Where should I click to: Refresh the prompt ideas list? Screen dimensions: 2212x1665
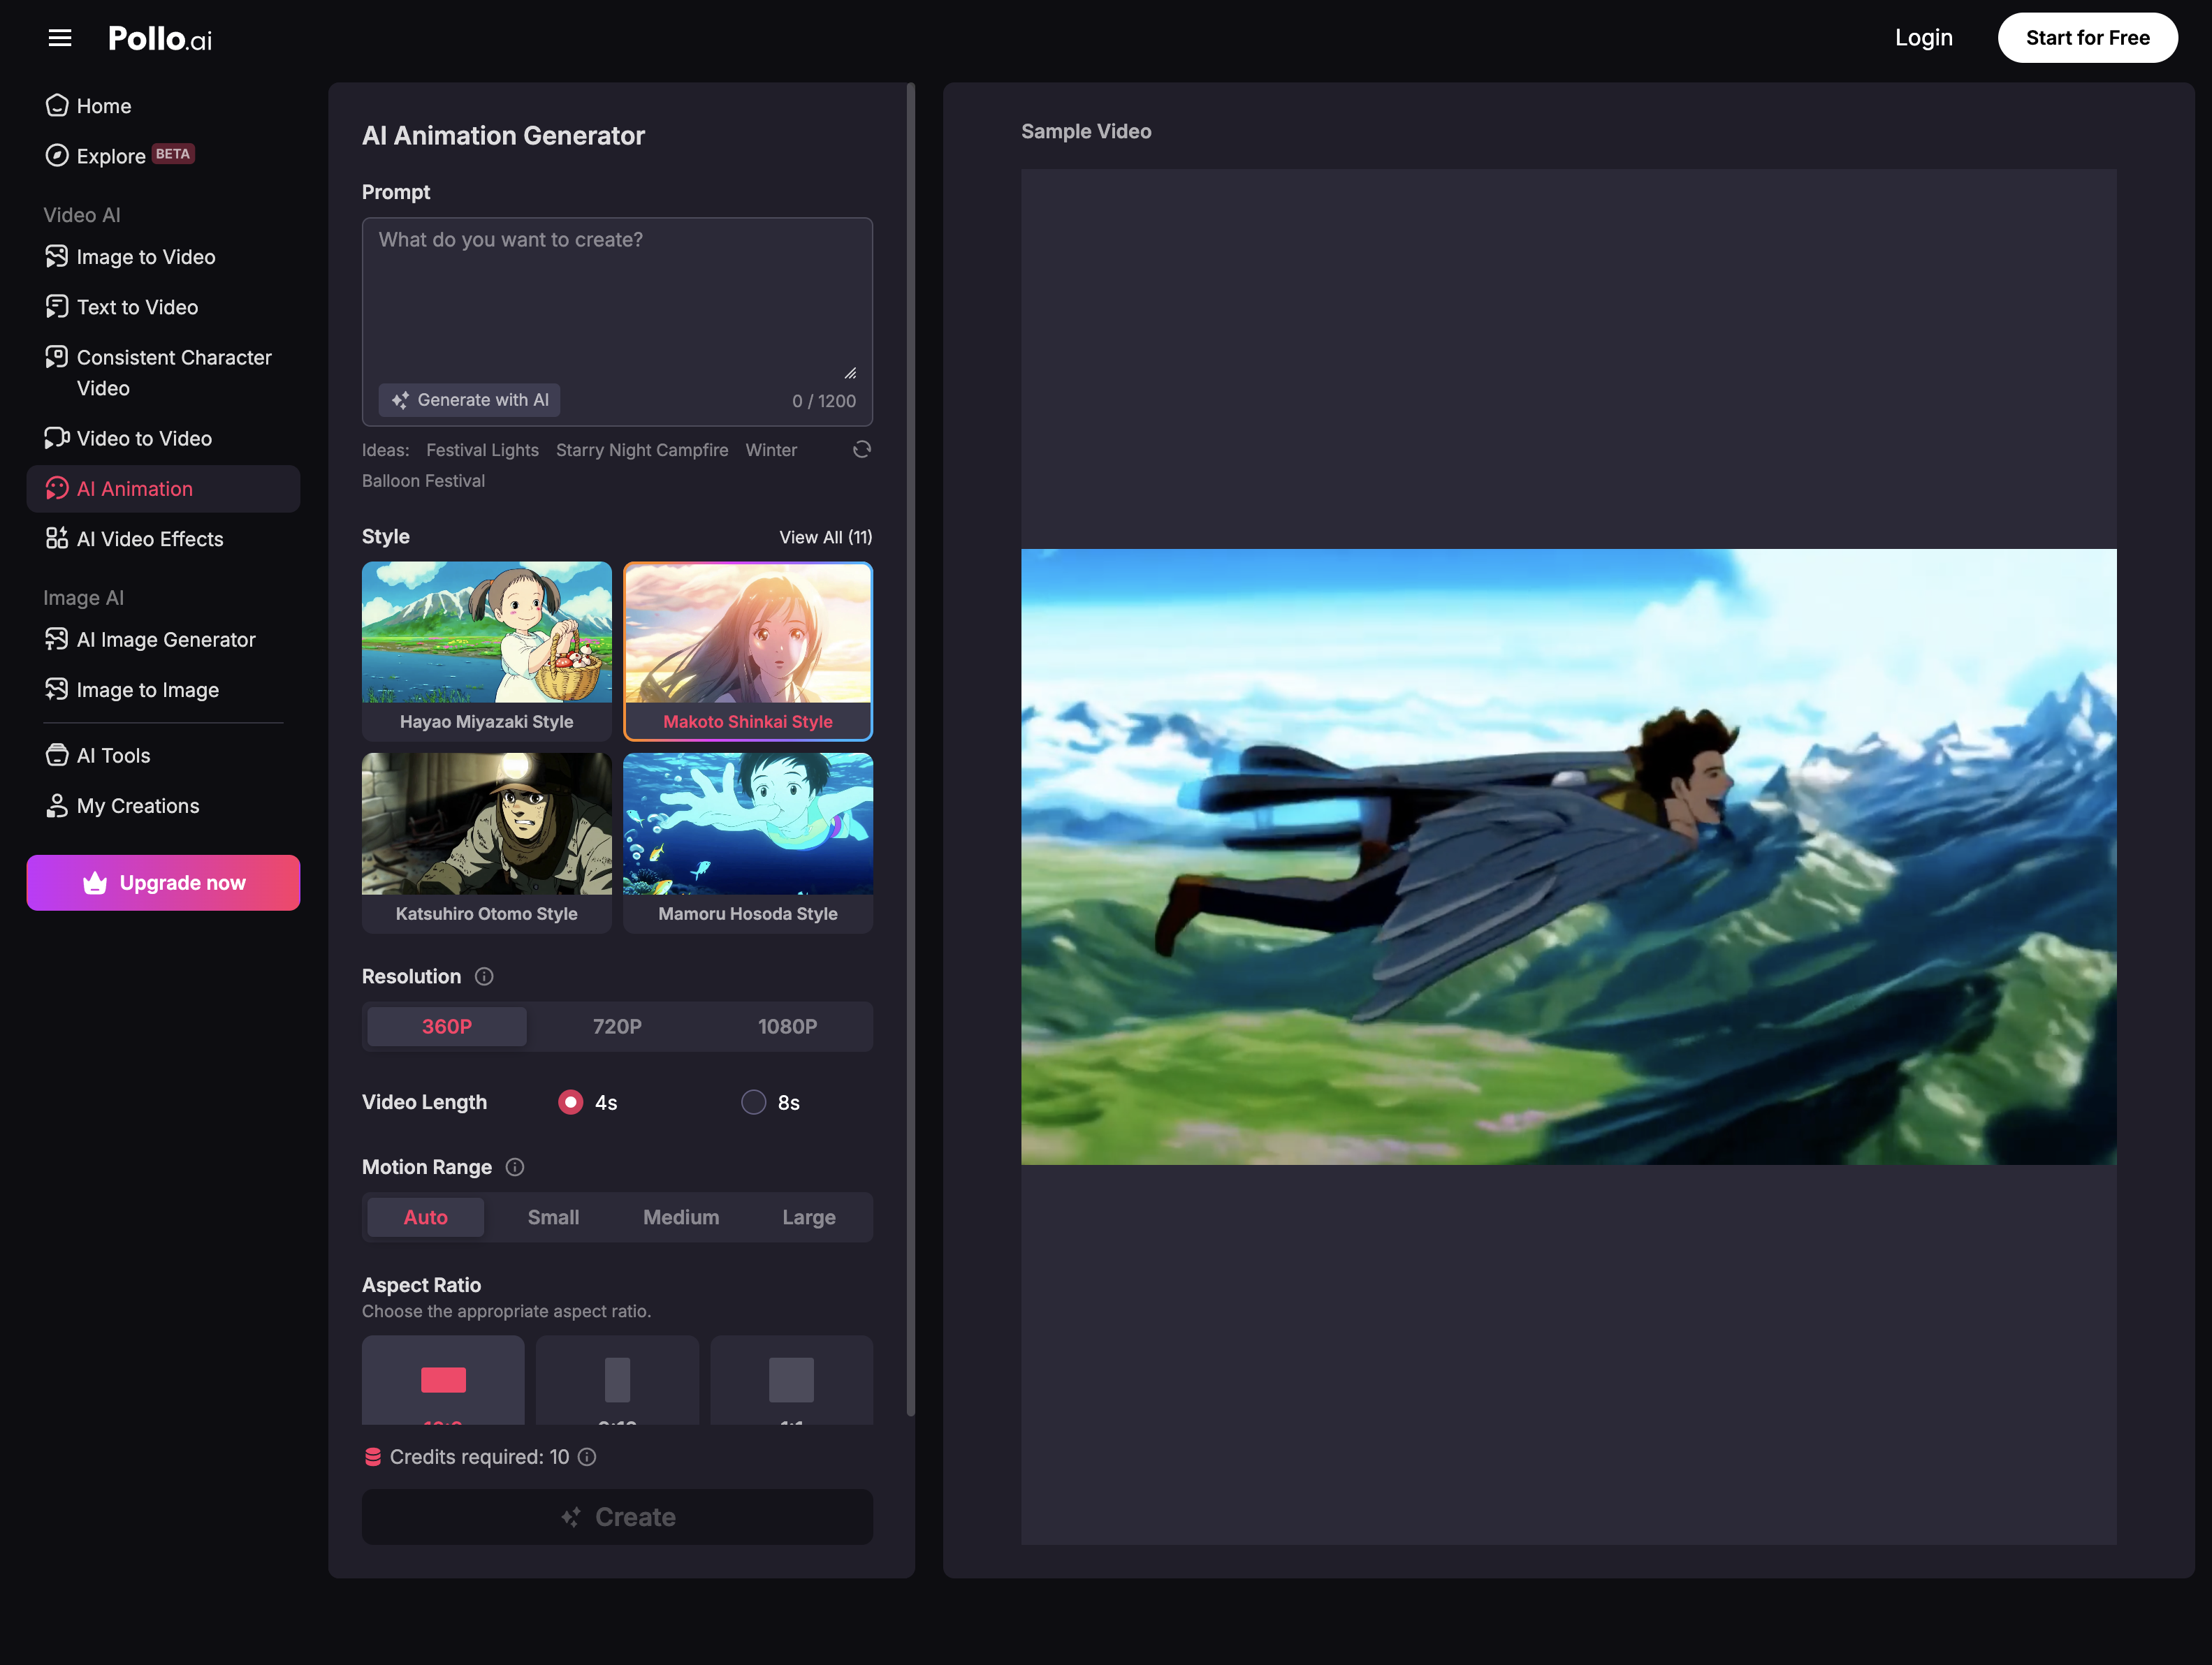tap(862, 450)
